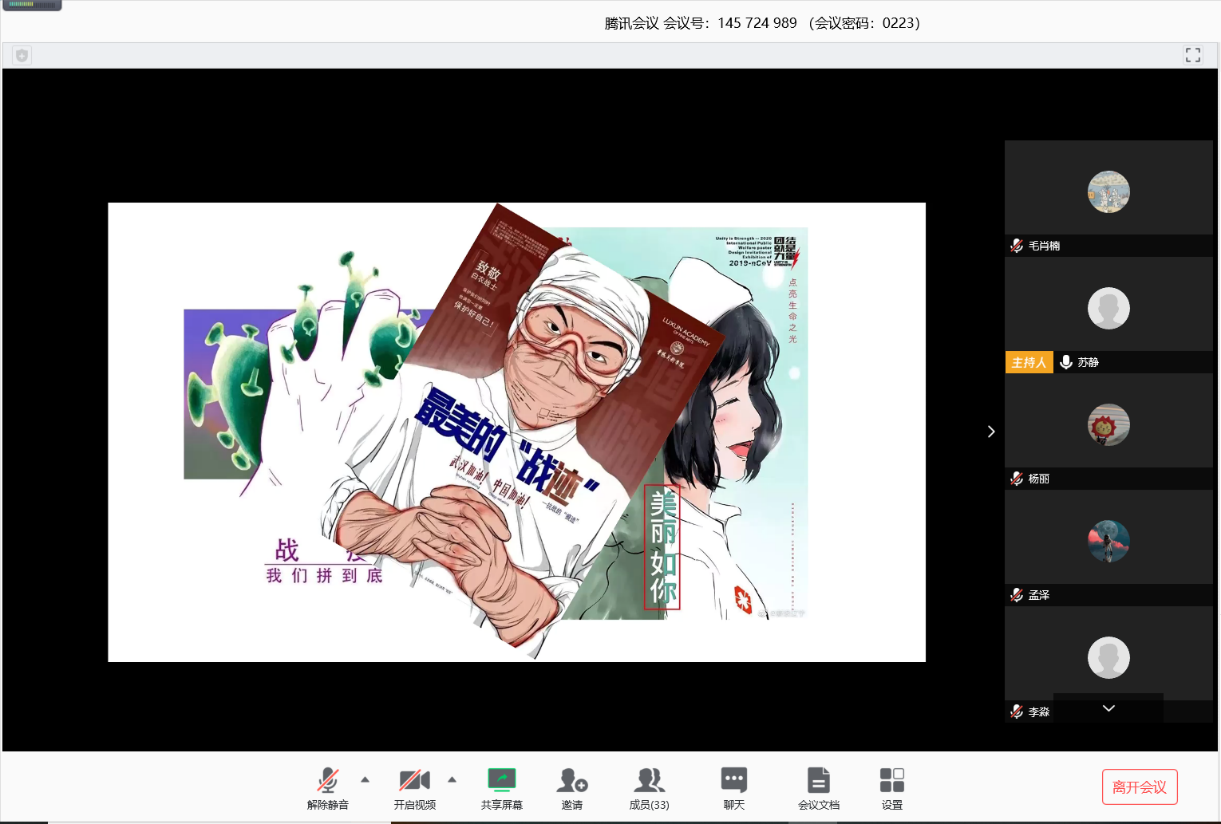Collapse participant sidebar with right chevron
The height and width of the screenshot is (824, 1221).
991,432
